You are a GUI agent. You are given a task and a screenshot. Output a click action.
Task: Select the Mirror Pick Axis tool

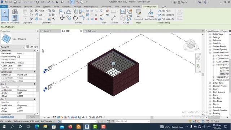[75, 12]
